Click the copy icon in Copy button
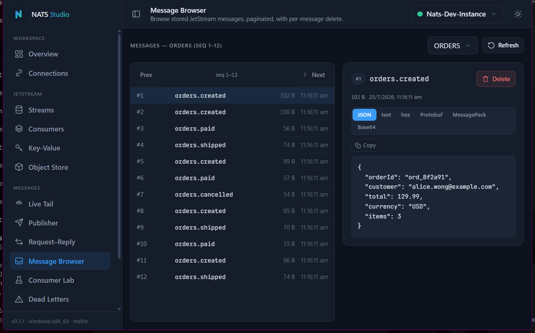This screenshot has height=333, width=535. [x=358, y=145]
